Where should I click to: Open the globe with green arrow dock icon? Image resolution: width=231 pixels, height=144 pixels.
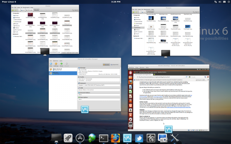(x=92, y=138)
